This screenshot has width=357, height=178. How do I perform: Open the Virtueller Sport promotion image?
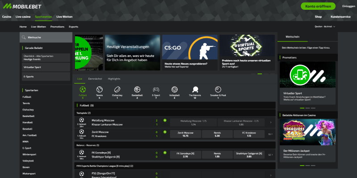click(307, 74)
